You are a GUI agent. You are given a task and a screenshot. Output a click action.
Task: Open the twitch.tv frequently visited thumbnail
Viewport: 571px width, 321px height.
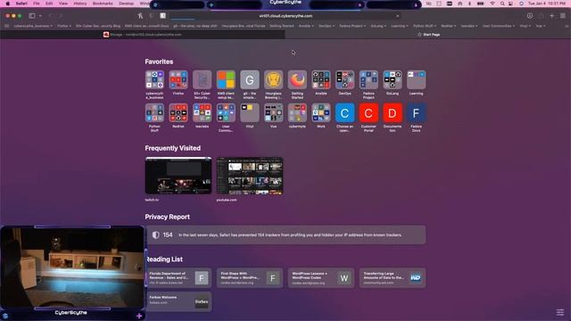(x=178, y=176)
